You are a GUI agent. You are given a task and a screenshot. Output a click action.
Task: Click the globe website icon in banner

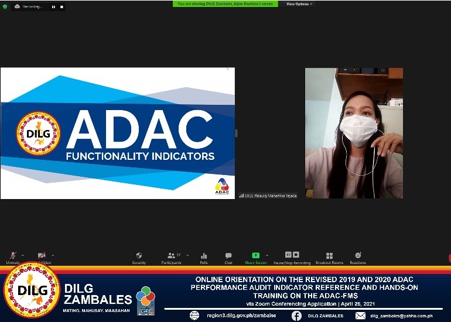pyautogui.click(x=194, y=316)
